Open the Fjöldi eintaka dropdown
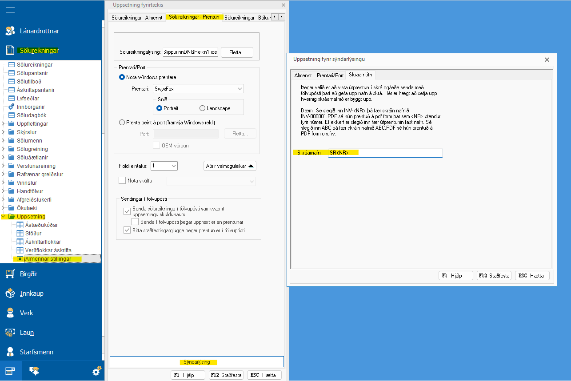This screenshot has width=571, height=381. click(173, 166)
